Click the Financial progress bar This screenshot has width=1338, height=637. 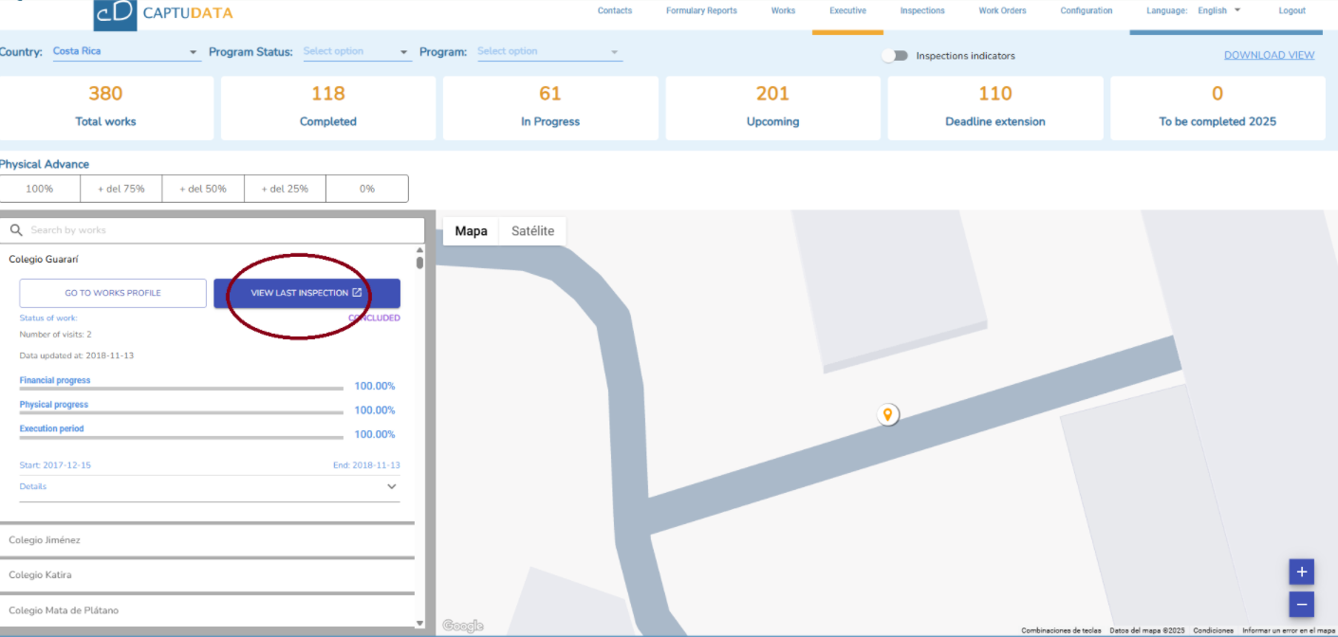point(181,388)
